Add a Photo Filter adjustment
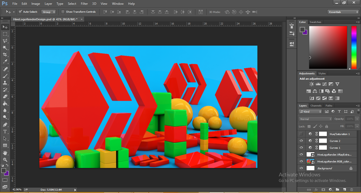This screenshot has width=361, height=193. (328, 91)
